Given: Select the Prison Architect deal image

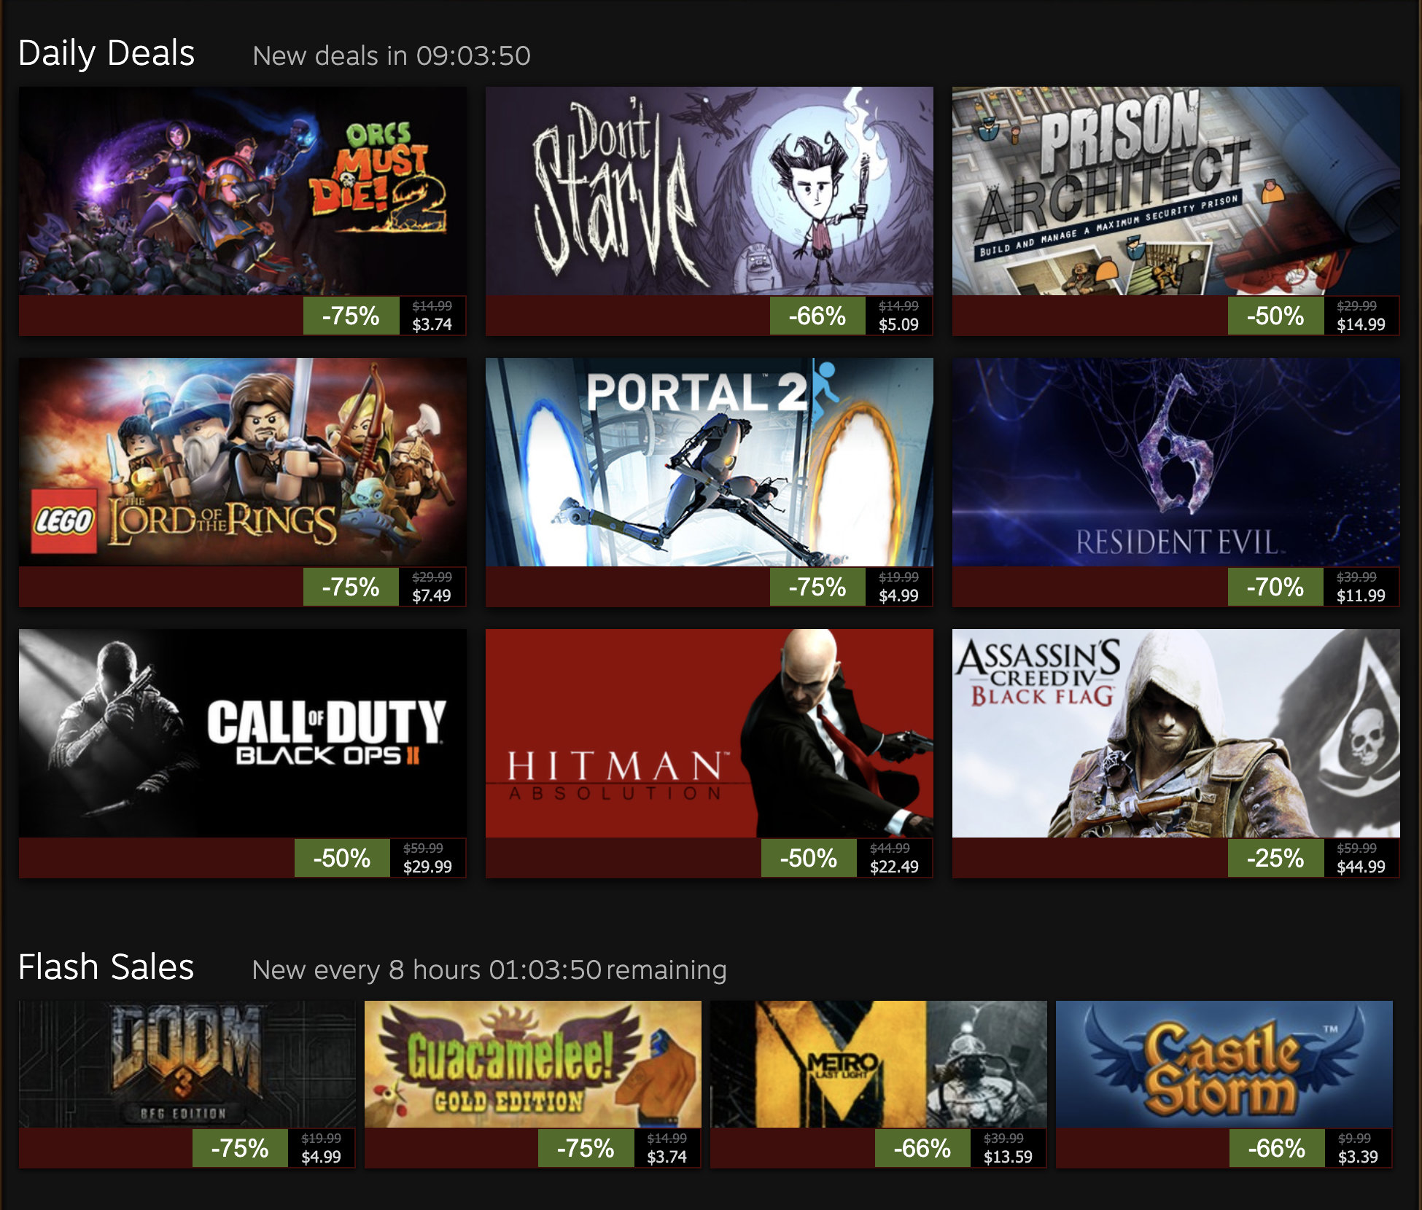Looking at the screenshot, I should point(1176,191).
